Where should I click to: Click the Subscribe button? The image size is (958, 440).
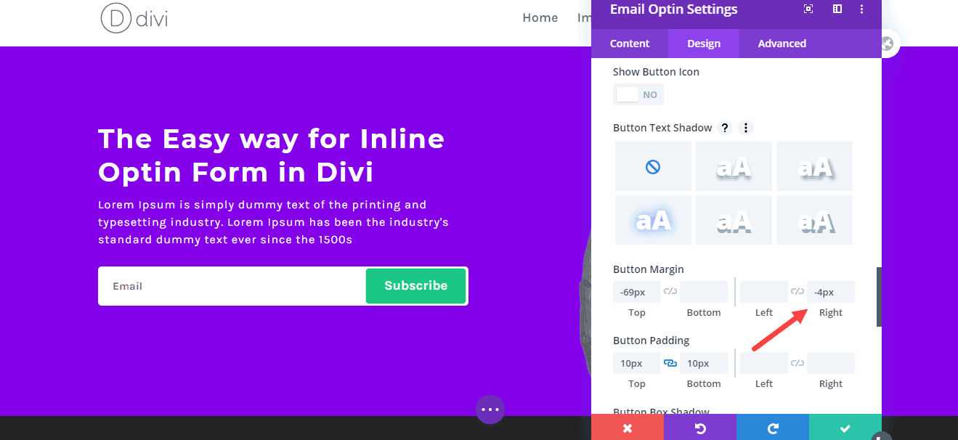coord(415,286)
